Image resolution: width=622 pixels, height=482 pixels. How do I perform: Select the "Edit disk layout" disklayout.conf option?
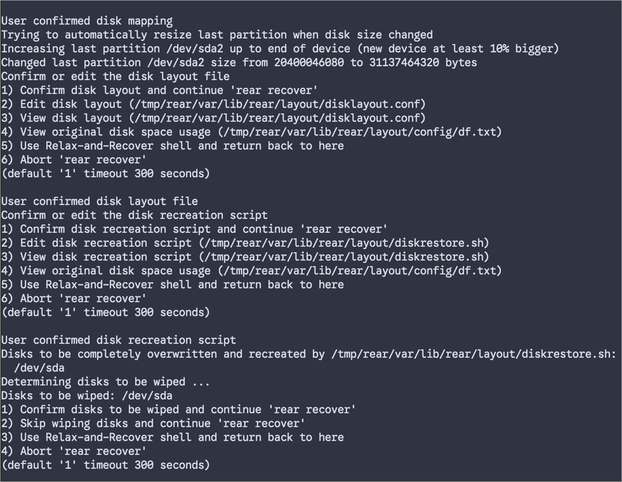tap(213, 104)
